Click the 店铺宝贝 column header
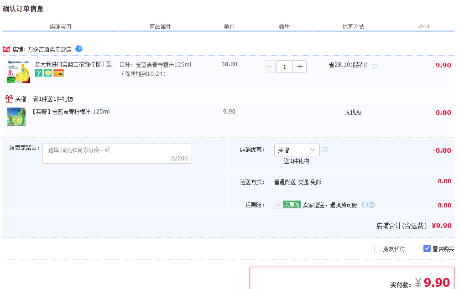This screenshot has height=289, width=459. (60, 26)
